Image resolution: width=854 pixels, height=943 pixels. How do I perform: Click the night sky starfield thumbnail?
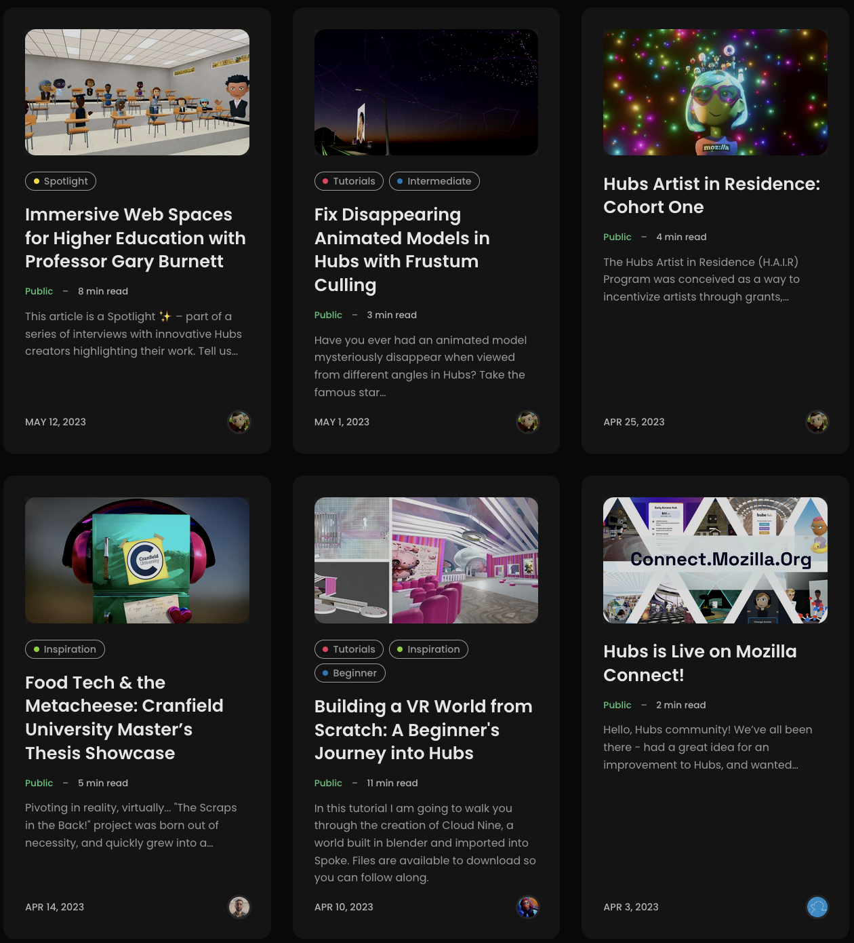pyautogui.click(x=426, y=92)
